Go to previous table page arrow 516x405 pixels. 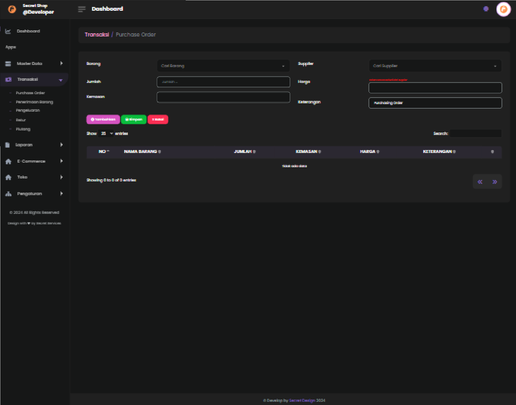click(x=480, y=182)
